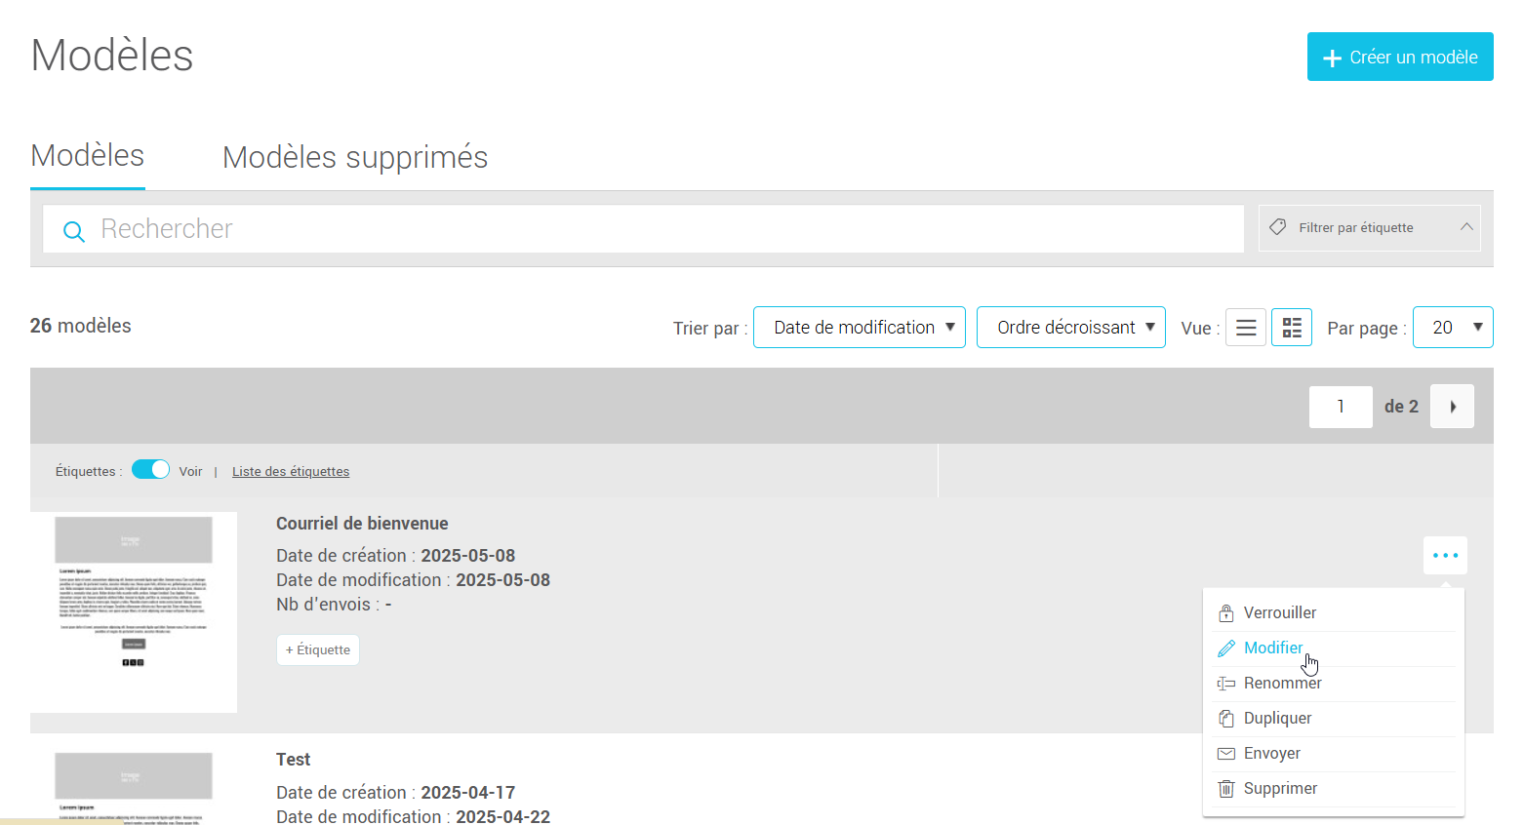Image resolution: width=1524 pixels, height=825 pixels.
Task: Open the three-dots actions menu
Action: tap(1445, 556)
